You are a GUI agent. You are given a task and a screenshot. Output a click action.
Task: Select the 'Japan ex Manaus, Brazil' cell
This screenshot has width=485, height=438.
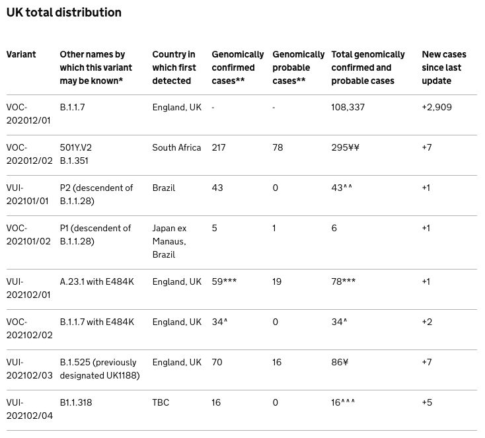tap(170, 241)
